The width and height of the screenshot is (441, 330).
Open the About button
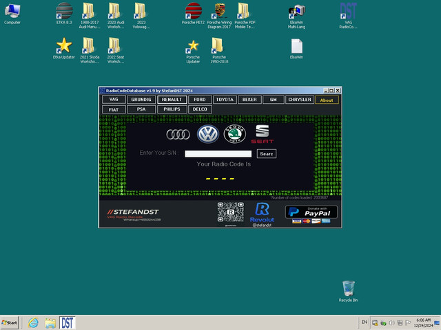(x=327, y=100)
